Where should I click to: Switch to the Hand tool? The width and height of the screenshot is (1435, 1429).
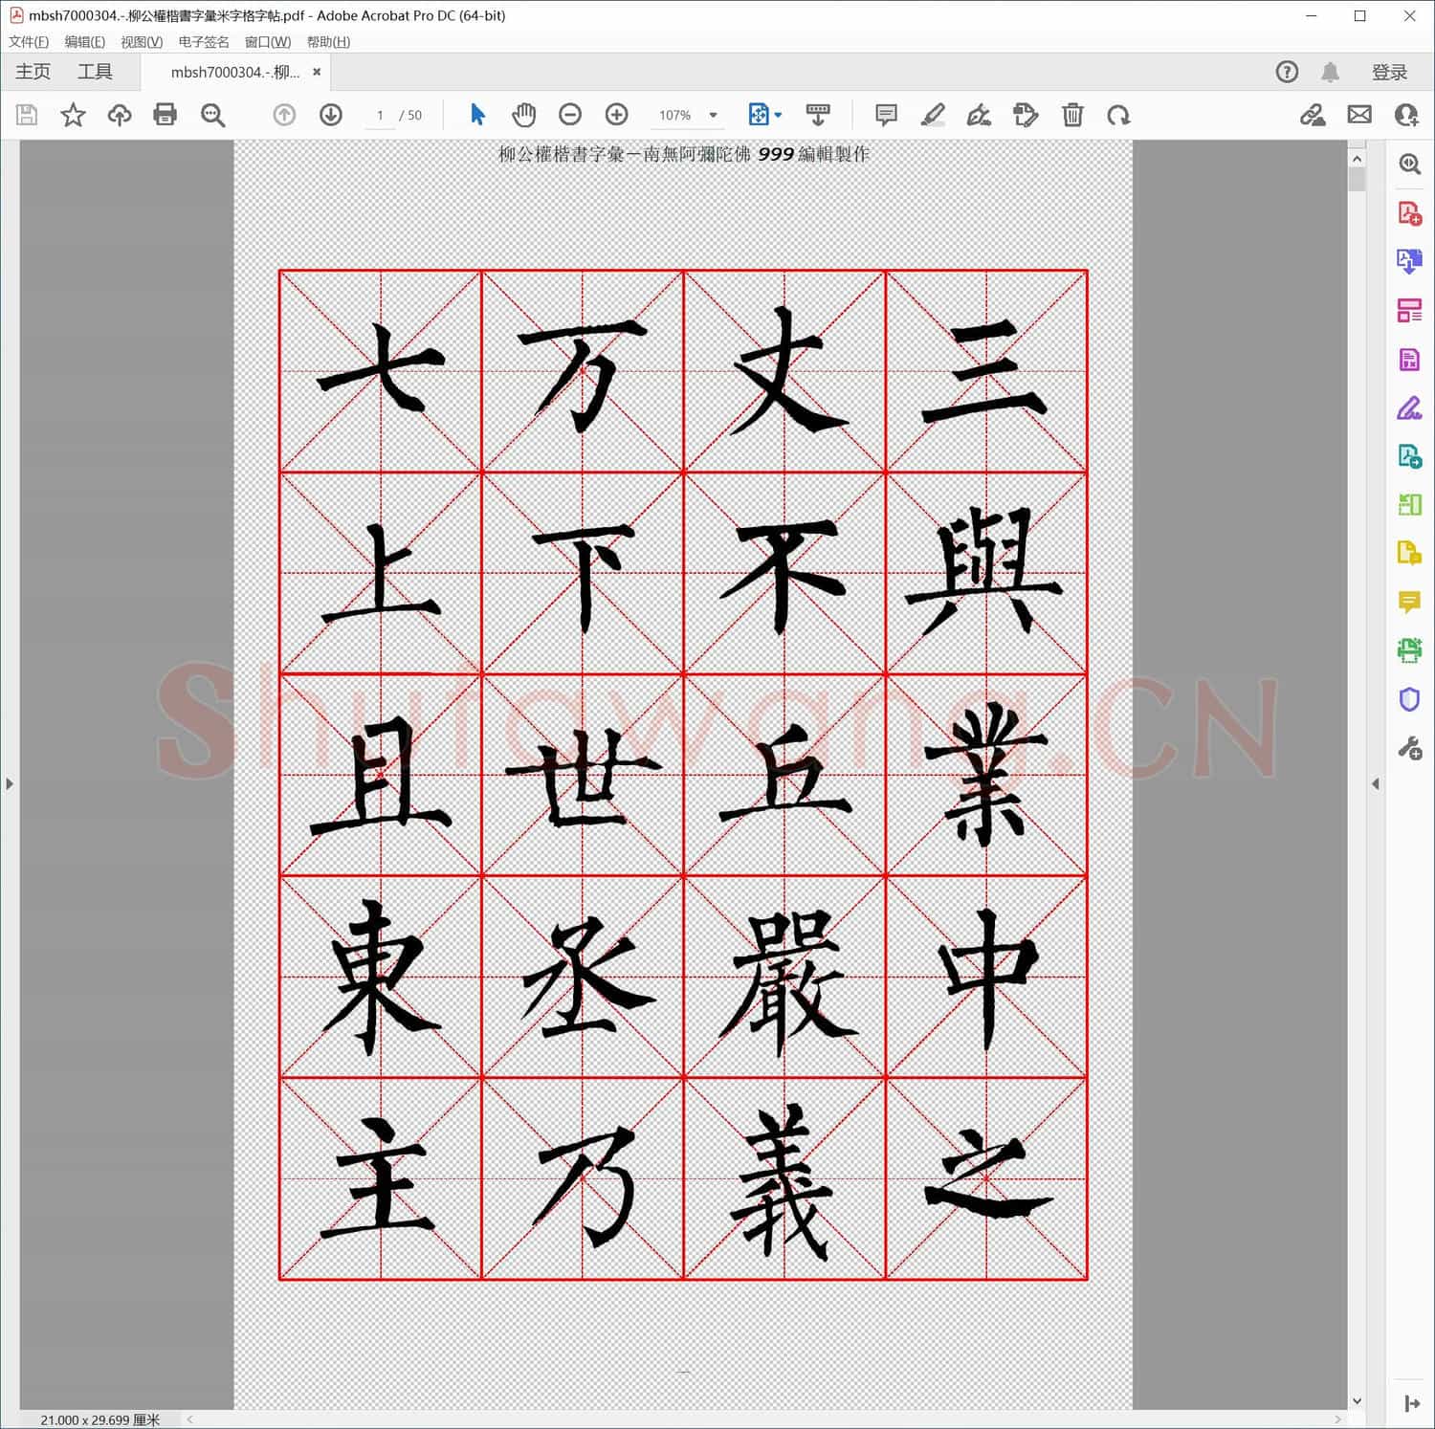point(523,115)
